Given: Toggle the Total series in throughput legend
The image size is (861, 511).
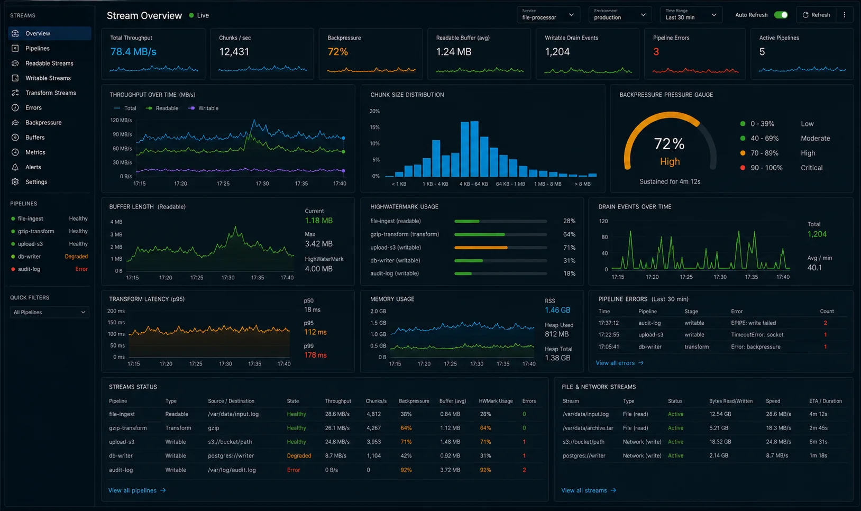Looking at the screenshot, I should [125, 108].
